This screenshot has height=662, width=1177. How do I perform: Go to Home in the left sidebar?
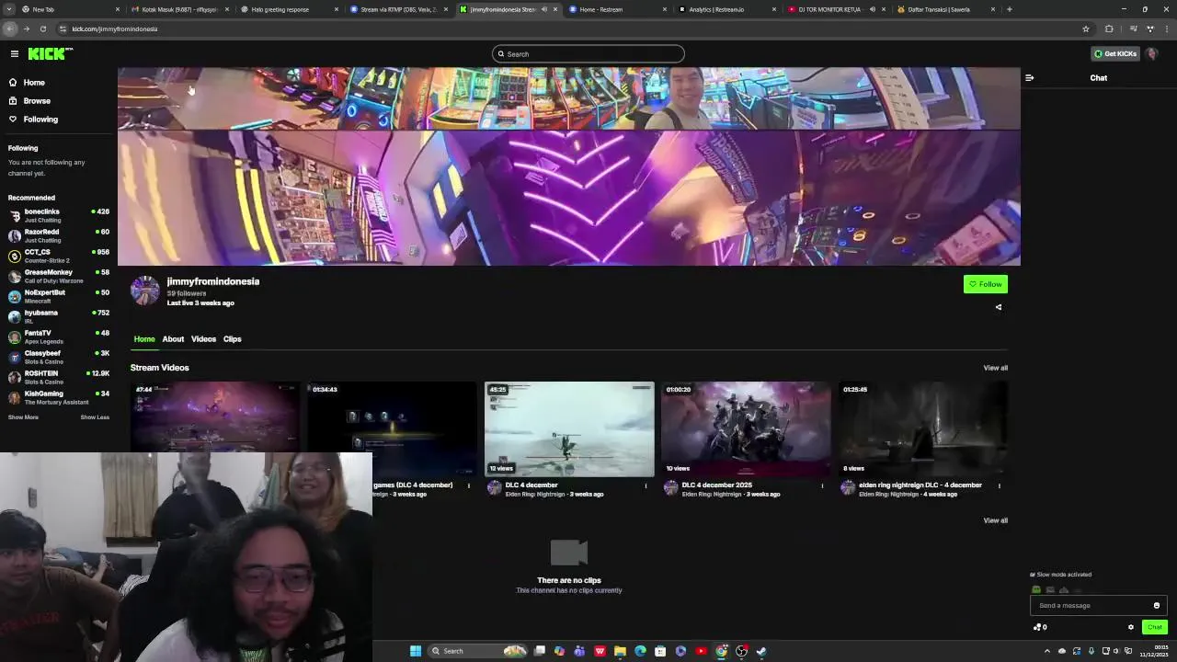(34, 83)
